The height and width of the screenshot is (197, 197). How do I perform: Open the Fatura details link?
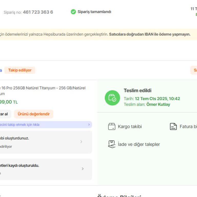188,126
